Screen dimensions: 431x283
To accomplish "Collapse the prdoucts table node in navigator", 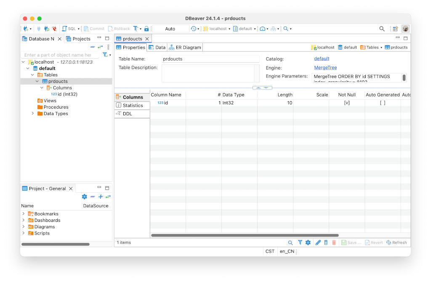I will point(37,81).
